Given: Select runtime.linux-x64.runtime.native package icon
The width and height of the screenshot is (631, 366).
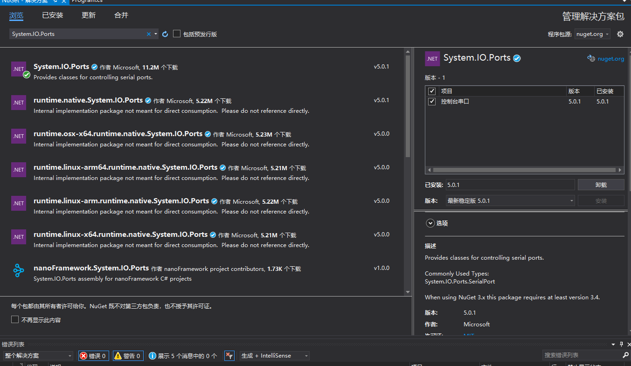Looking at the screenshot, I should click(19, 237).
